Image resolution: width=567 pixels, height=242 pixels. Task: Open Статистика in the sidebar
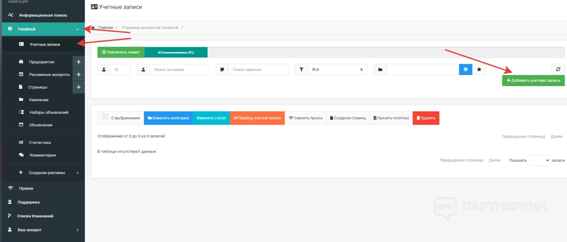click(40, 142)
